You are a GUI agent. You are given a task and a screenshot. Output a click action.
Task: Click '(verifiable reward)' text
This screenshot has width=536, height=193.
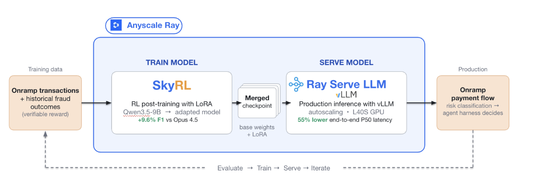(45, 114)
